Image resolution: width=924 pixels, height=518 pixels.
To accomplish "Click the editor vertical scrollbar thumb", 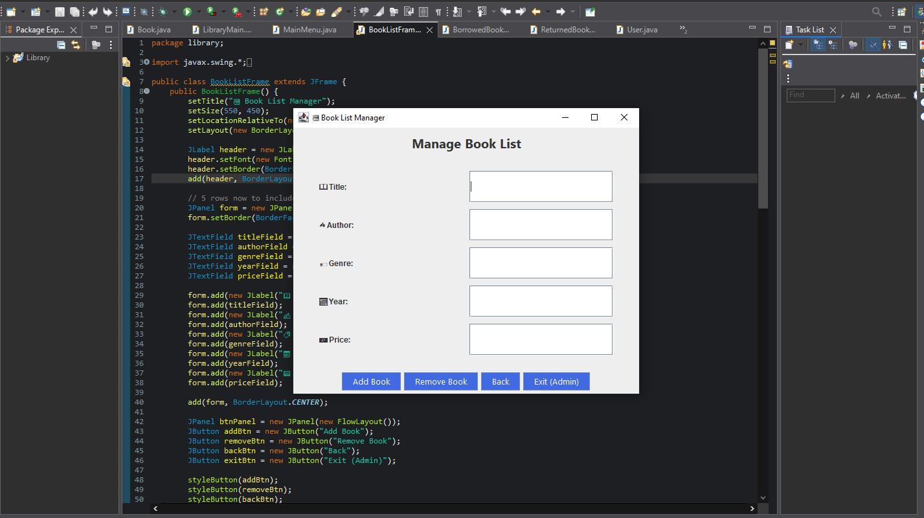I will point(763,129).
